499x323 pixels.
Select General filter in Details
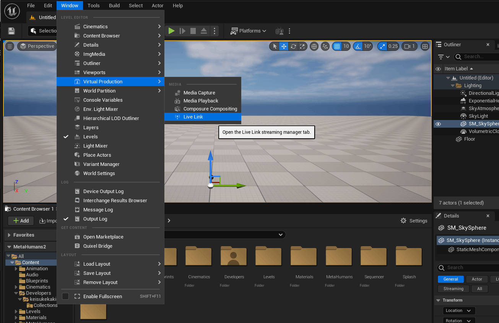(451, 279)
